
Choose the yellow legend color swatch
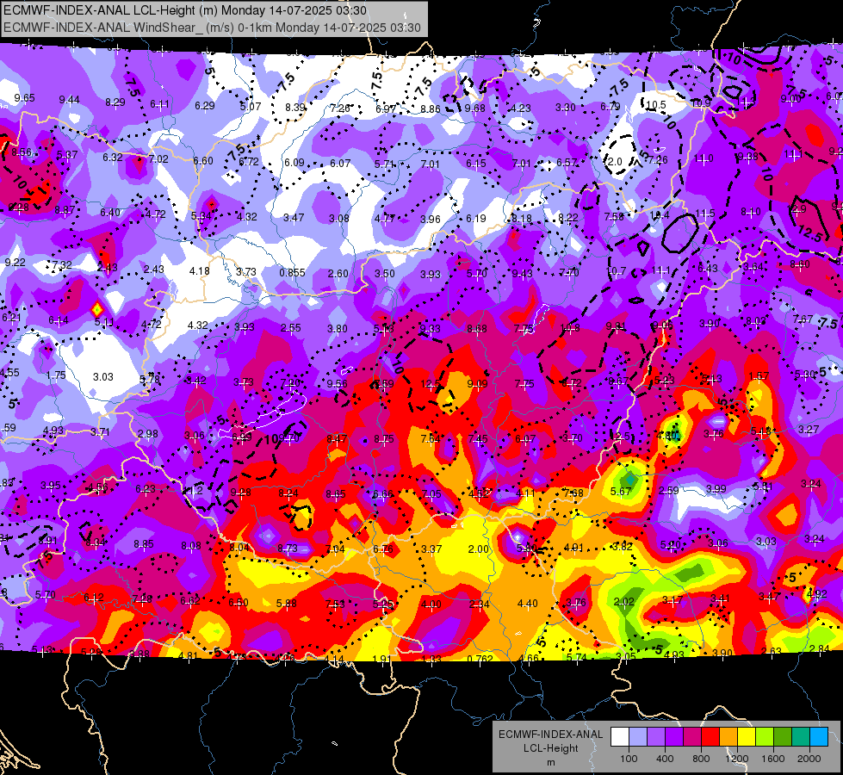click(x=747, y=737)
